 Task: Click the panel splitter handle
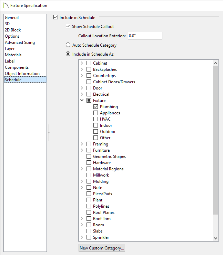[49, 133]
